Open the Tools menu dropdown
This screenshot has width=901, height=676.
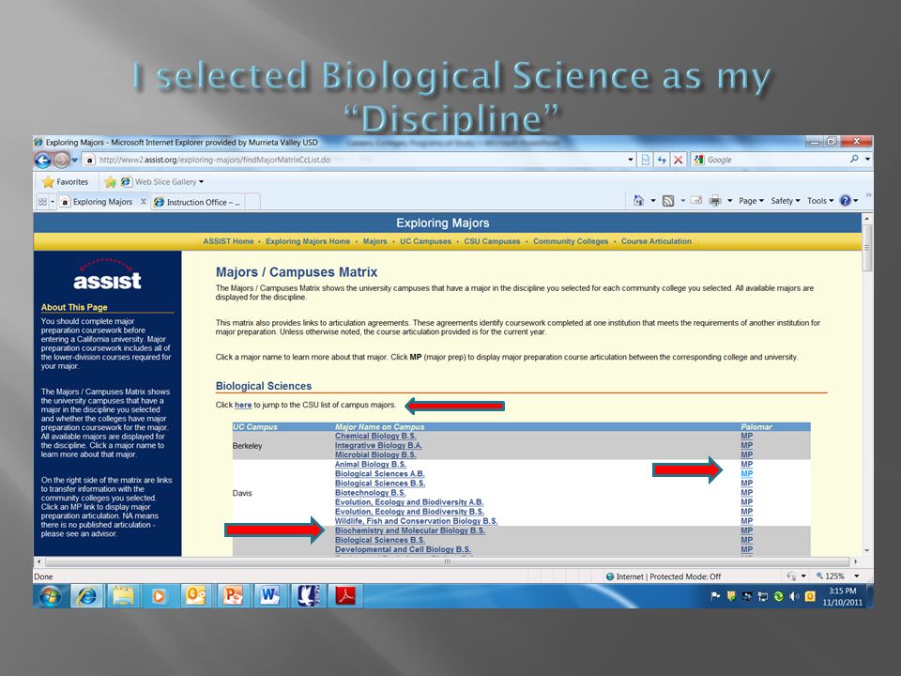click(820, 201)
